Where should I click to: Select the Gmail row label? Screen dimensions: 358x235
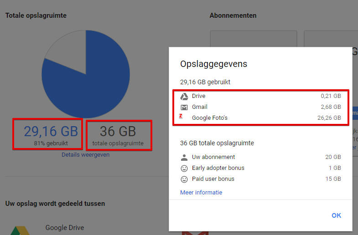click(200, 107)
